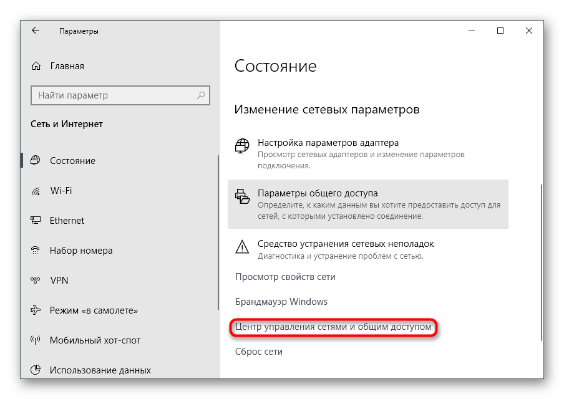Select the Ethernet monitor icon

coord(35,220)
